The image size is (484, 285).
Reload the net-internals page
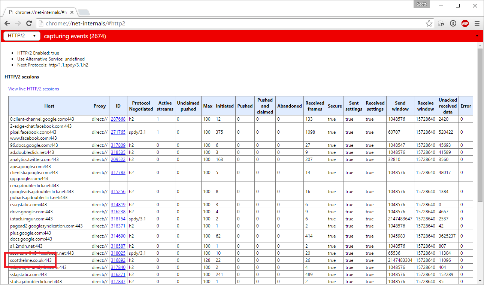click(29, 23)
